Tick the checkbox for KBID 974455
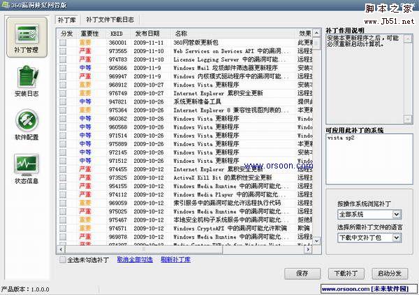This screenshot has width=419, height=295. 63,169
